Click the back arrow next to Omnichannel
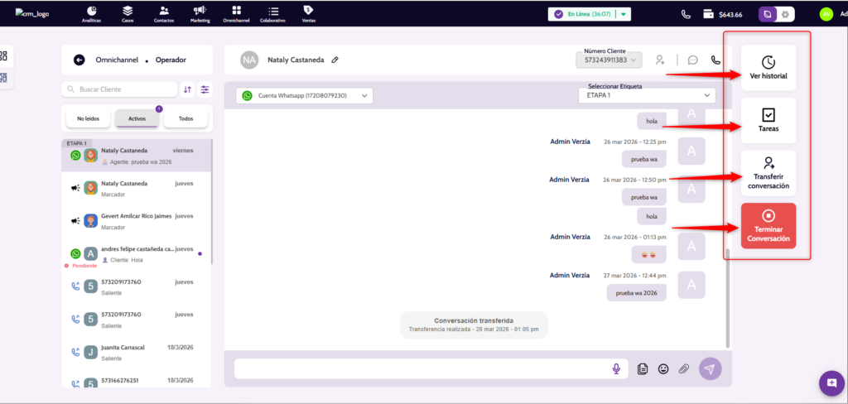This screenshot has height=404, width=848. coord(79,60)
